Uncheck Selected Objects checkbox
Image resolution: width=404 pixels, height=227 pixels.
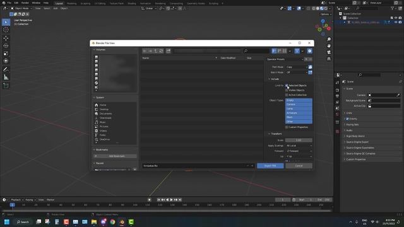[287, 86]
